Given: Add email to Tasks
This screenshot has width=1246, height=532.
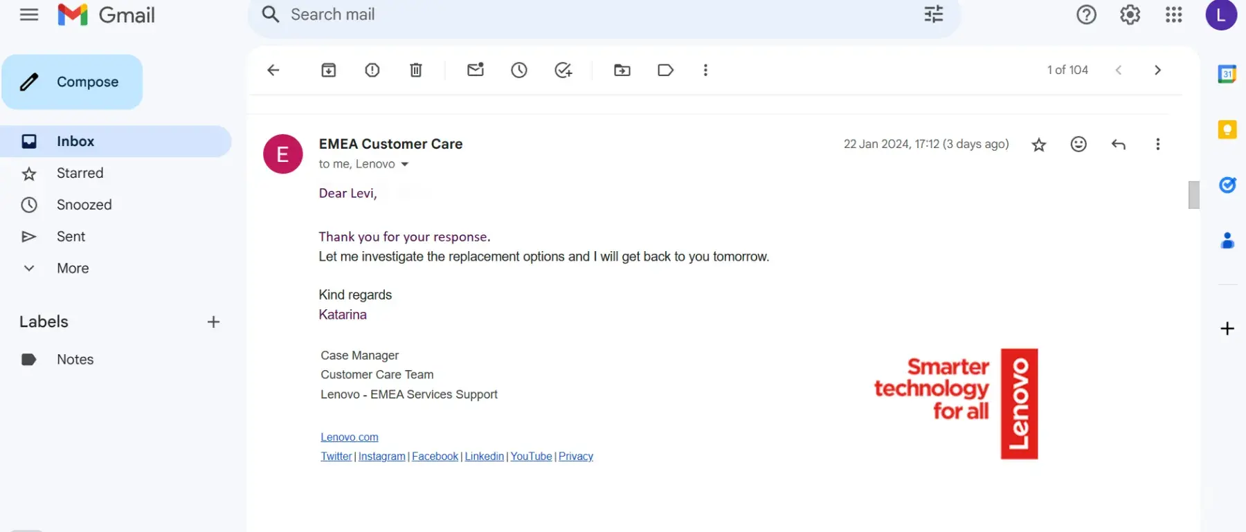Looking at the screenshot, I should pyautogui.click(x=563, y=70).
